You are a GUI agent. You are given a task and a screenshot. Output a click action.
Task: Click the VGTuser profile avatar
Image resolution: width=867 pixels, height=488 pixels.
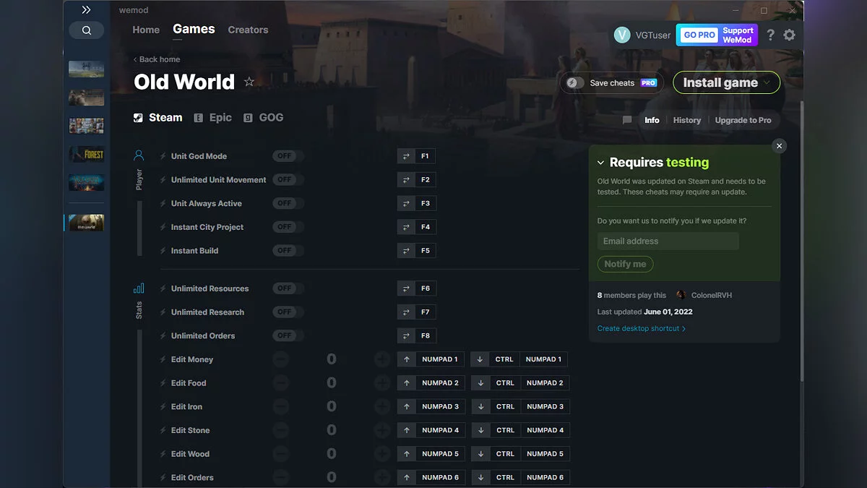pyautogui.click(x=622, y=34)
